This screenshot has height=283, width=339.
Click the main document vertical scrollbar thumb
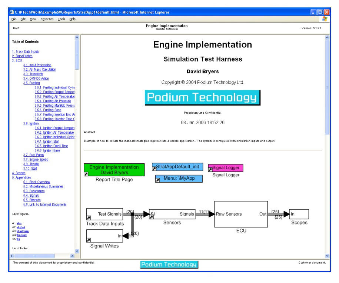pyautogui.click(x=327, y=87)
